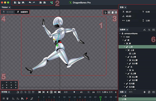The height and width of the screenshot is (101, 156).
Task: Toggle image visibility dot in filter panel
Action: pos(7,87)
